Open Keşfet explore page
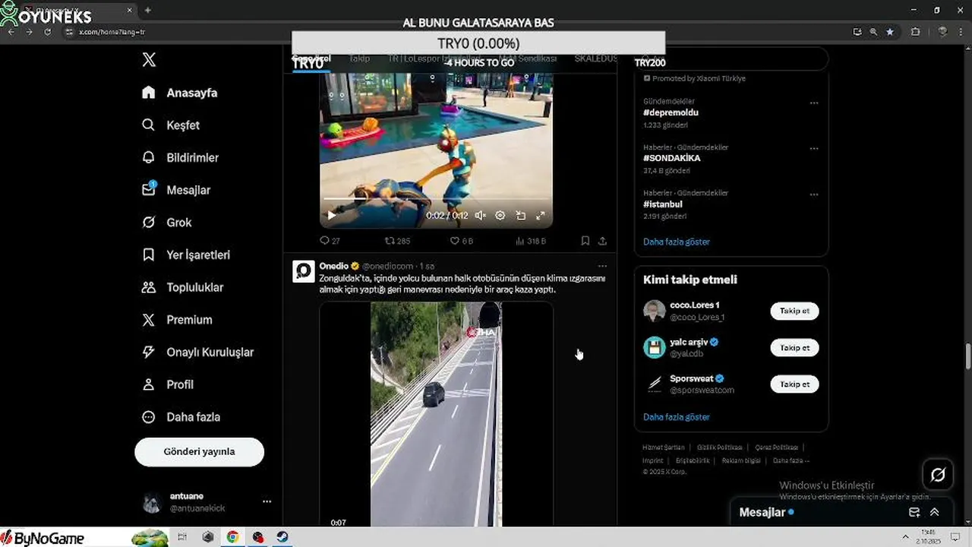Viewport: 972px width, 547px height. click(x=171, y=125)
